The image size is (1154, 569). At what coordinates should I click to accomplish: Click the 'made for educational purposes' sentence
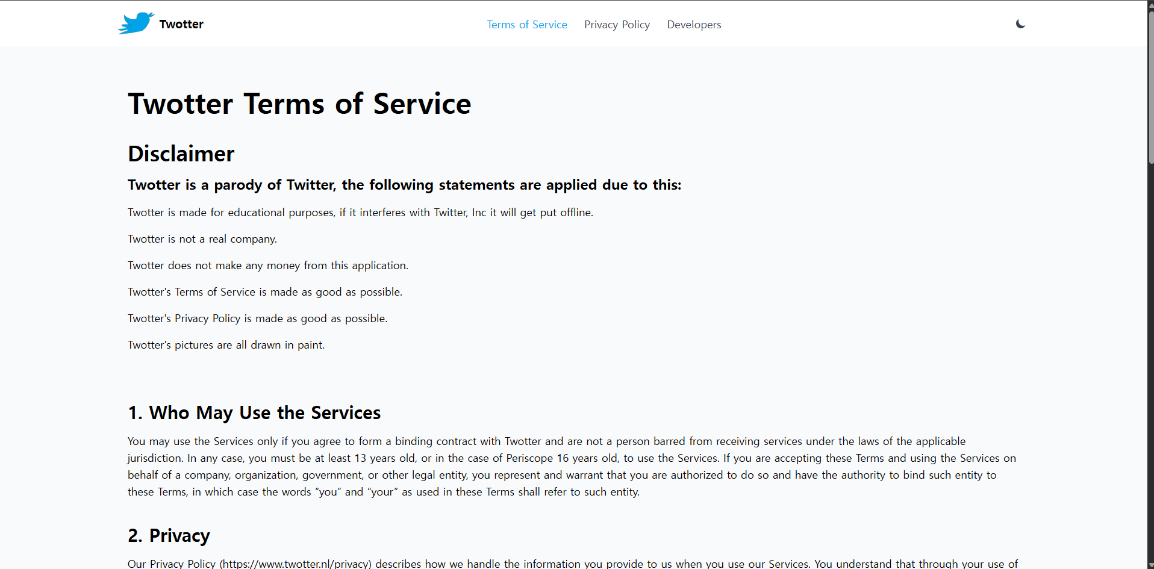pos(360,213)
